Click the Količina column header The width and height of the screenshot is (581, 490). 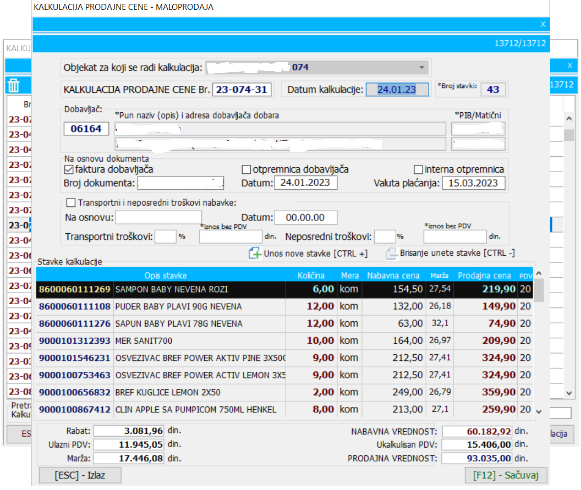[x=311, y=276]
